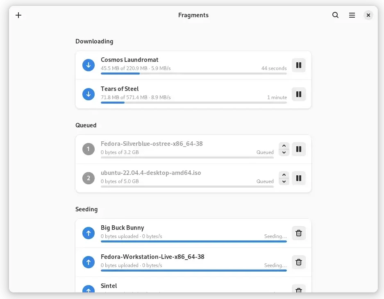Click queue position 1 badge
This screenshot has width=384, height=299.
[x=89, y=149]
